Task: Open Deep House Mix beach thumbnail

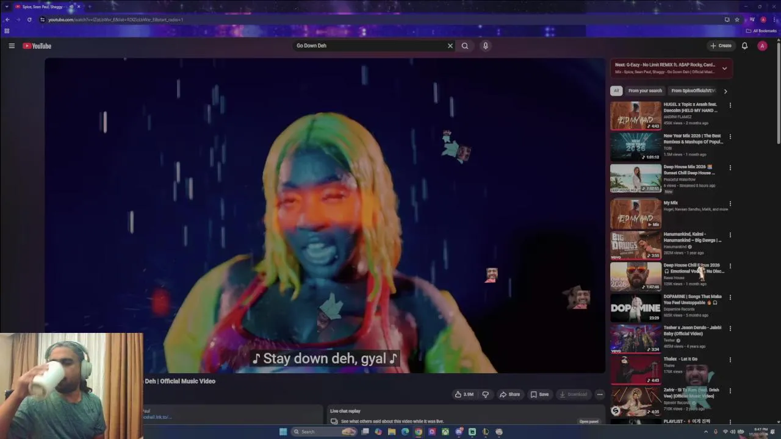Action: pos(636,178)
